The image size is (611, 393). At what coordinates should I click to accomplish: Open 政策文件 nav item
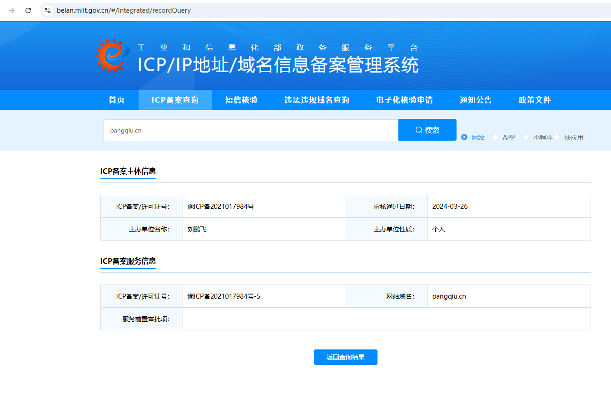click(x=535, y=100)
